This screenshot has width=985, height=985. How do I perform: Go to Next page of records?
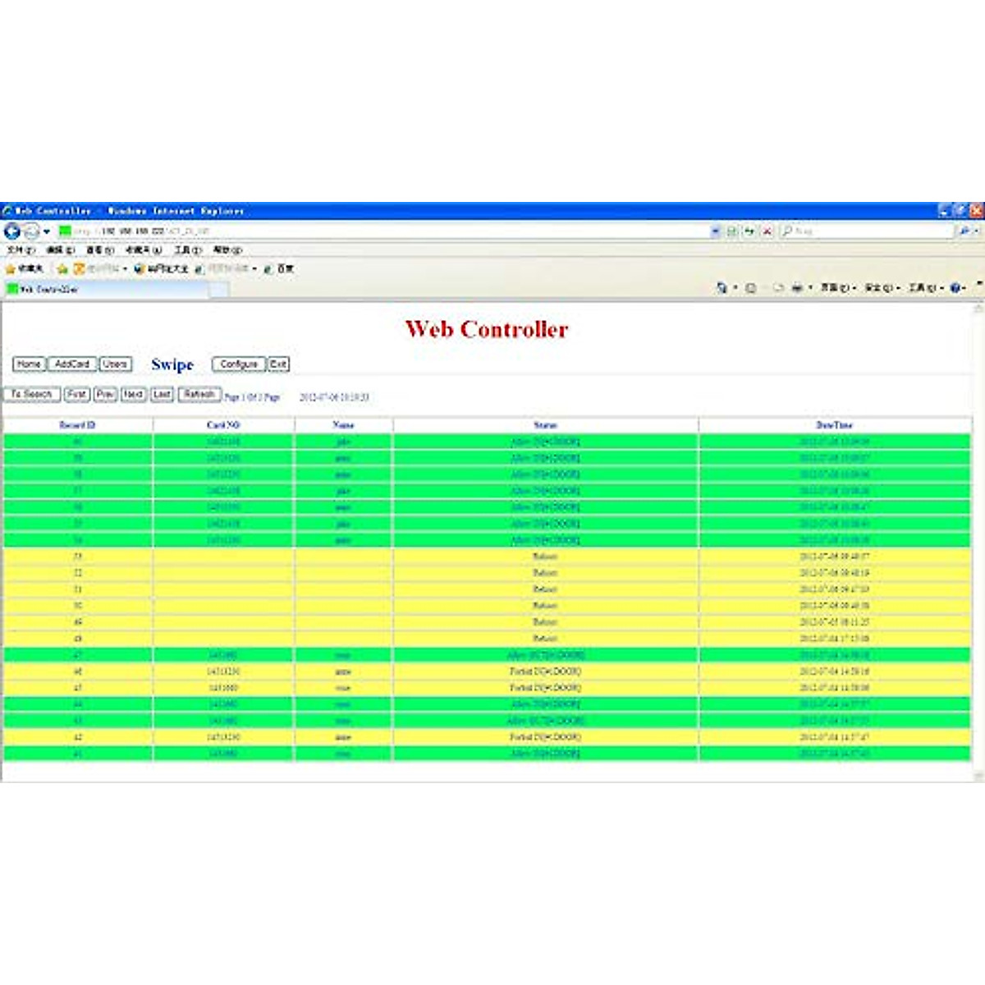[x=133, y=394]
